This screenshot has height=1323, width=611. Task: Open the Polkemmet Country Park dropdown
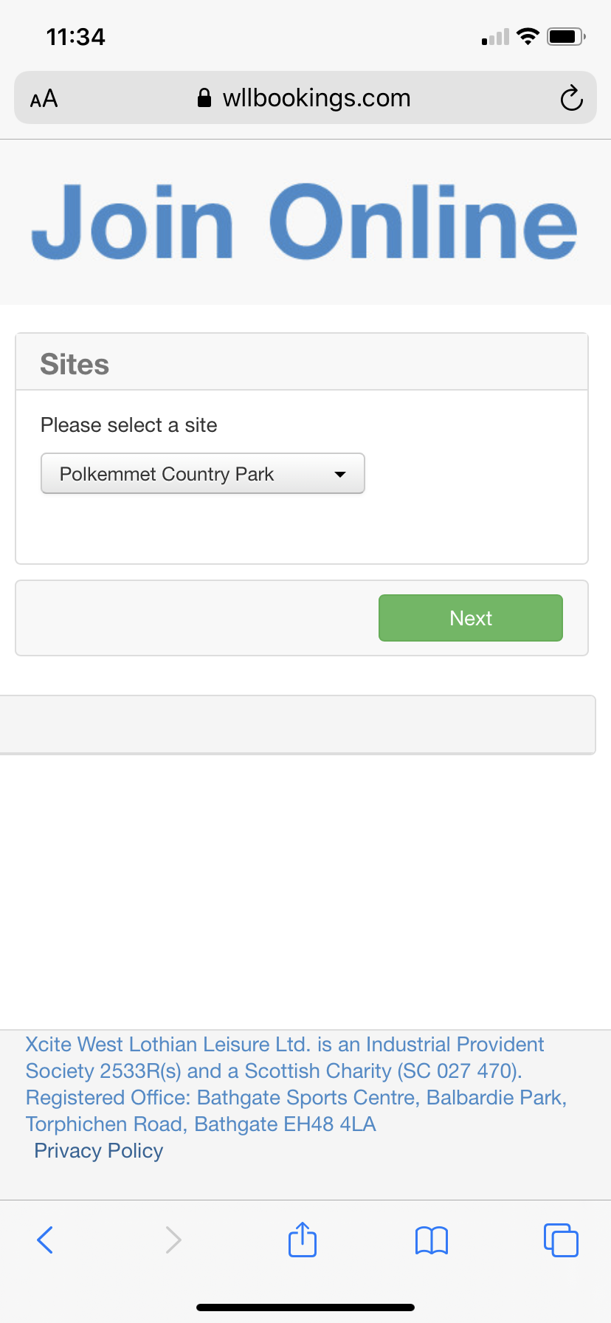pos(203,473)
